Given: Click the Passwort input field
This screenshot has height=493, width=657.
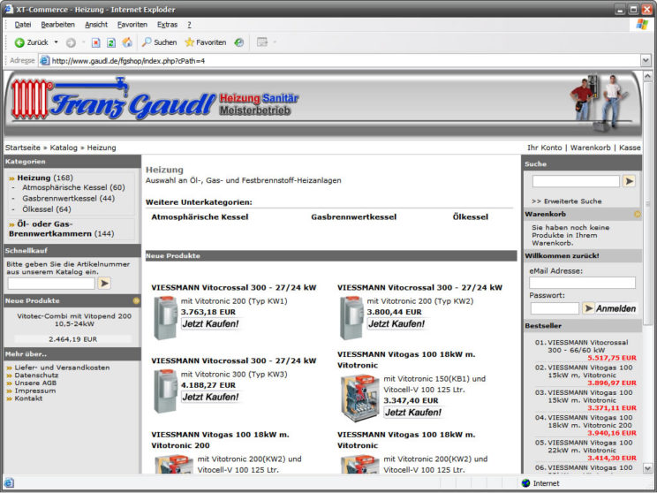Looking at the screenshot, I should (x=555, y=308).
